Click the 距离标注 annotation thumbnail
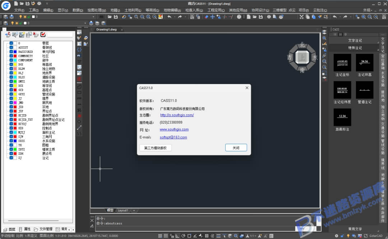388x239 pixels. tap(342, 117)
